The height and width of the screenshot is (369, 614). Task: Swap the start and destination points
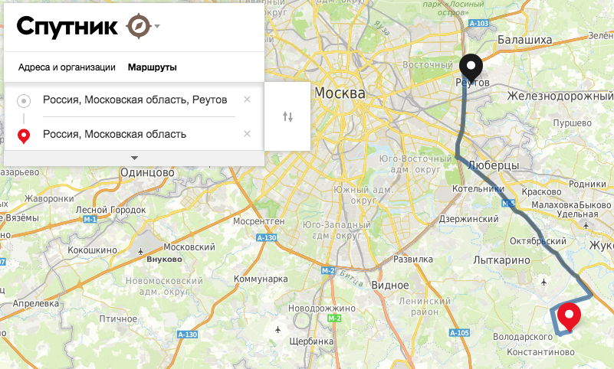[x=287, y=116]
